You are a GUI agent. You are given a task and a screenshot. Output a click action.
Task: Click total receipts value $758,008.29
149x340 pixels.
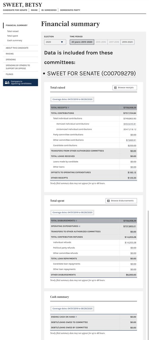point(130,108)
